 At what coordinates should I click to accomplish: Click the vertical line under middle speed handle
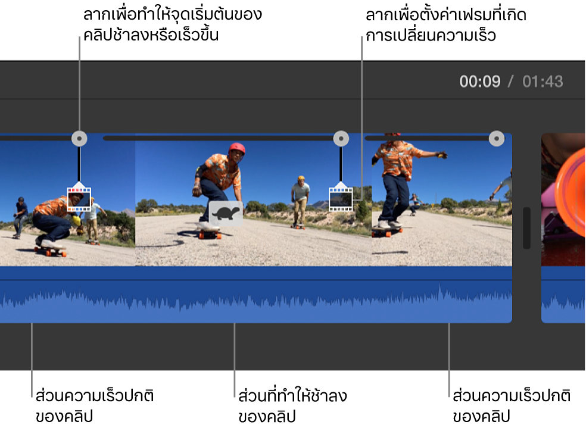point(341,164)
